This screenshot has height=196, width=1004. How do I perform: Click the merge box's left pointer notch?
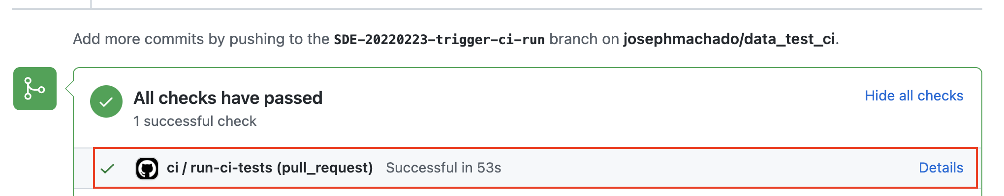69,89
